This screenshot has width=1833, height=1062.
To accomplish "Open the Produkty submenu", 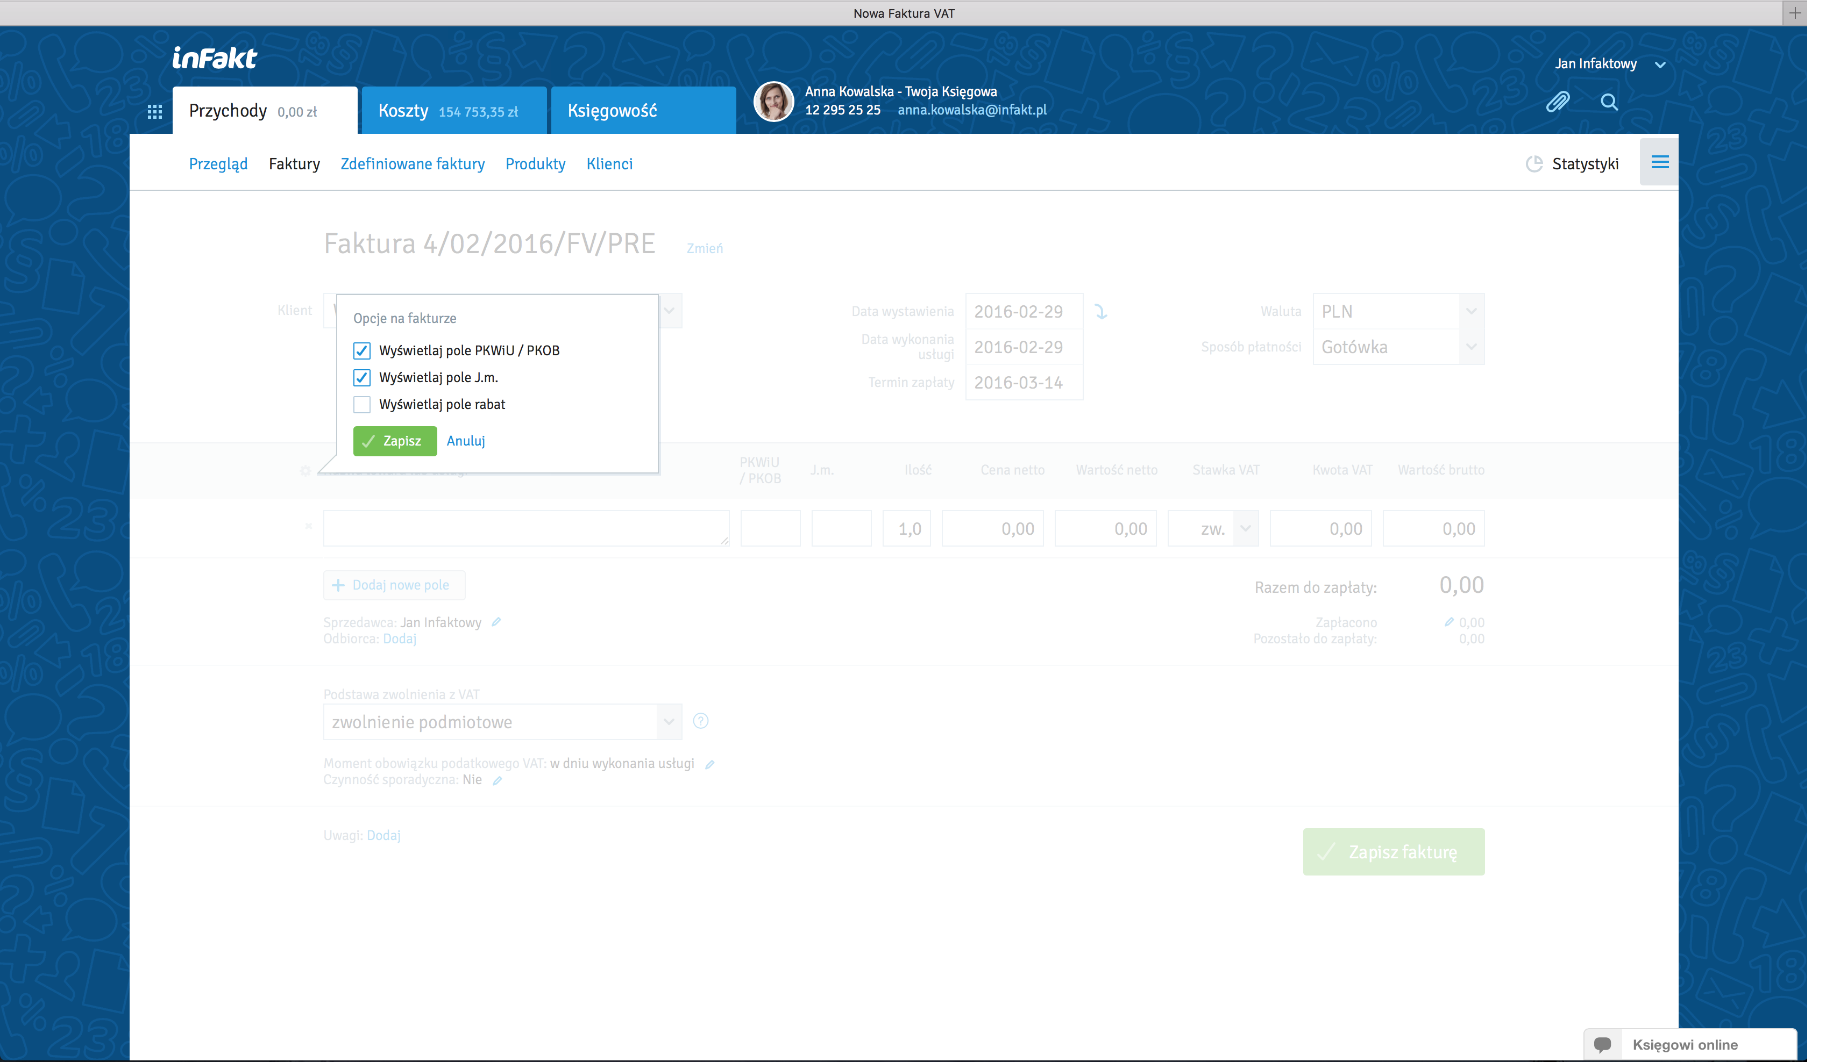I will pos(535,164).
